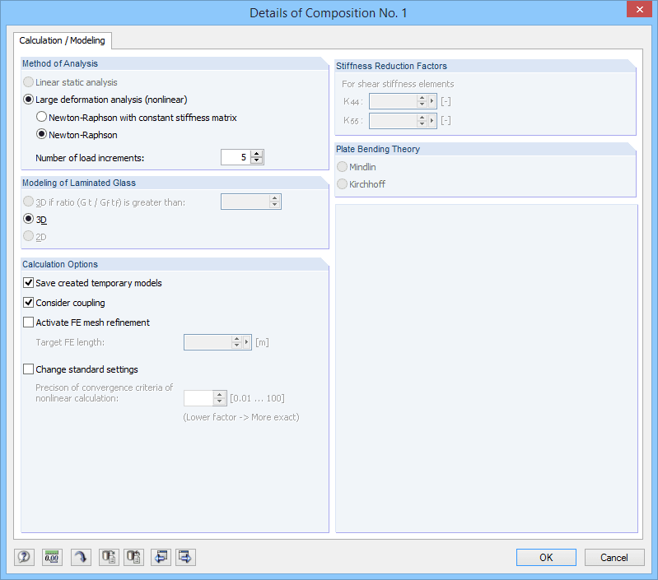Click the Stiffness Reduction Factors heading

click(391, 66)
